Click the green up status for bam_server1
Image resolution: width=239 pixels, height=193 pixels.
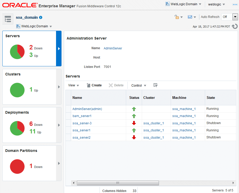pos(134,116)
